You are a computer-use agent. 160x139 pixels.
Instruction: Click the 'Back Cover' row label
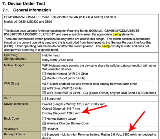12,119
